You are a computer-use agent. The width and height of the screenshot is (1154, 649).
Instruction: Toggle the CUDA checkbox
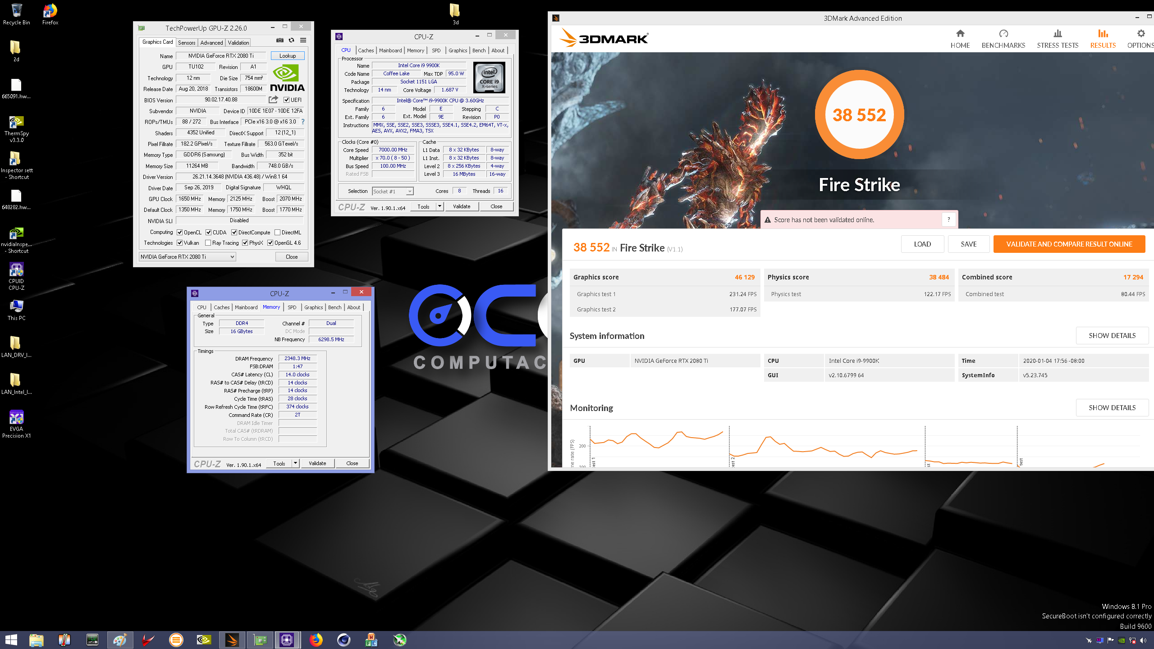coord(209,233)
